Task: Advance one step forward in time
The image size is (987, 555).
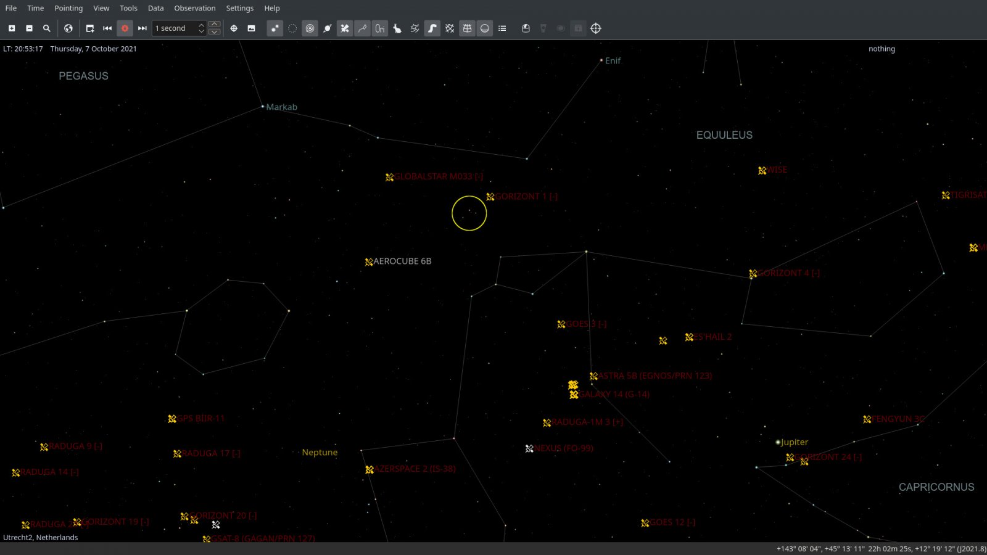Action: tap(142, 28)
